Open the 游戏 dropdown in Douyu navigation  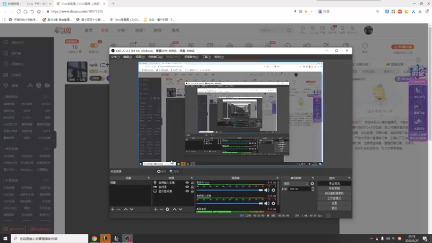click(158, 30)
